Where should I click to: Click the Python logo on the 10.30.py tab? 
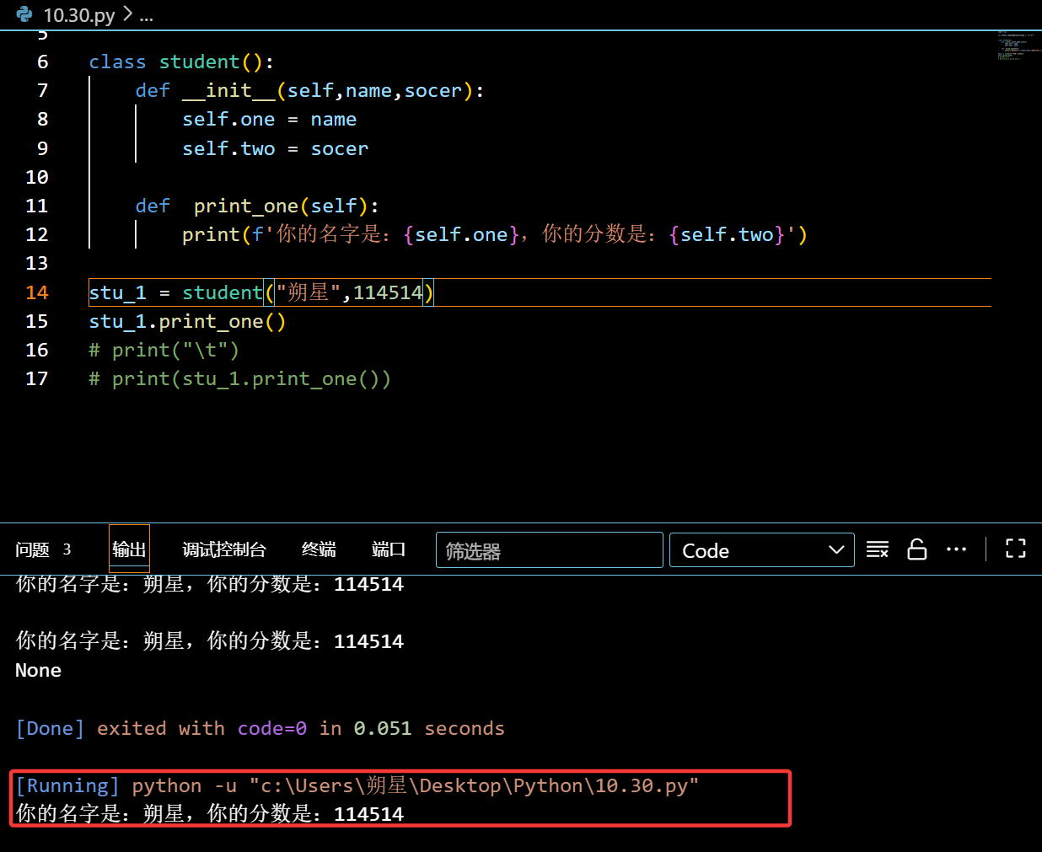click(x=24, y=14)
